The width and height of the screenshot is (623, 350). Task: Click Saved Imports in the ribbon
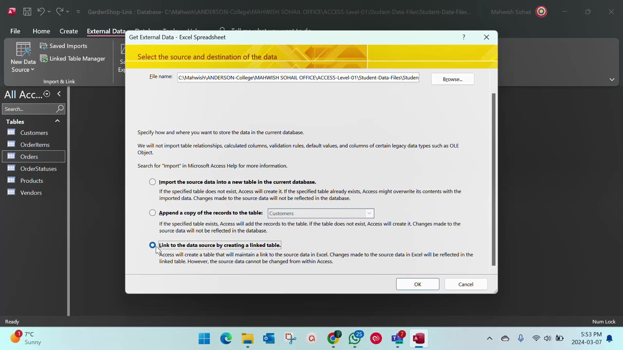[x=63, y=46]
